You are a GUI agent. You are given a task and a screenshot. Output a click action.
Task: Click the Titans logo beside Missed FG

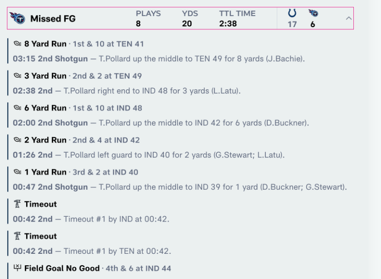click(17, 19)
